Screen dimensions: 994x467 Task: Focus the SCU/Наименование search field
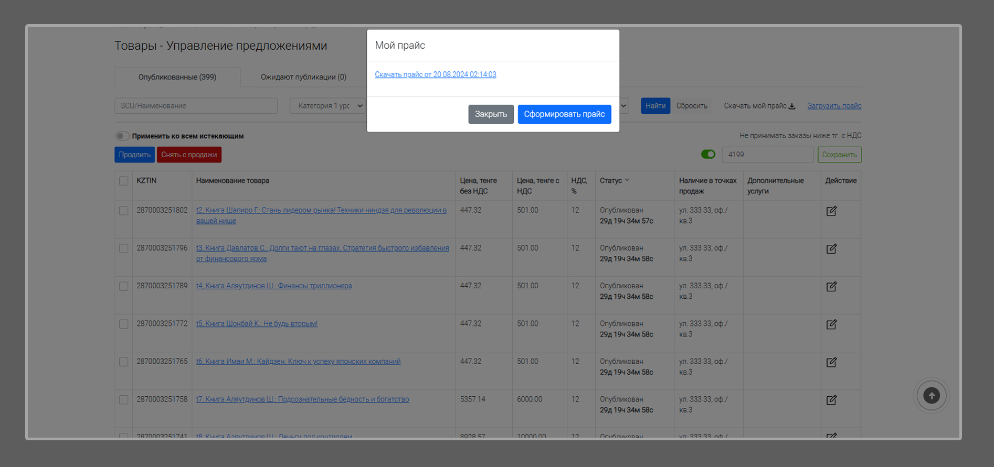click(196, 106)
